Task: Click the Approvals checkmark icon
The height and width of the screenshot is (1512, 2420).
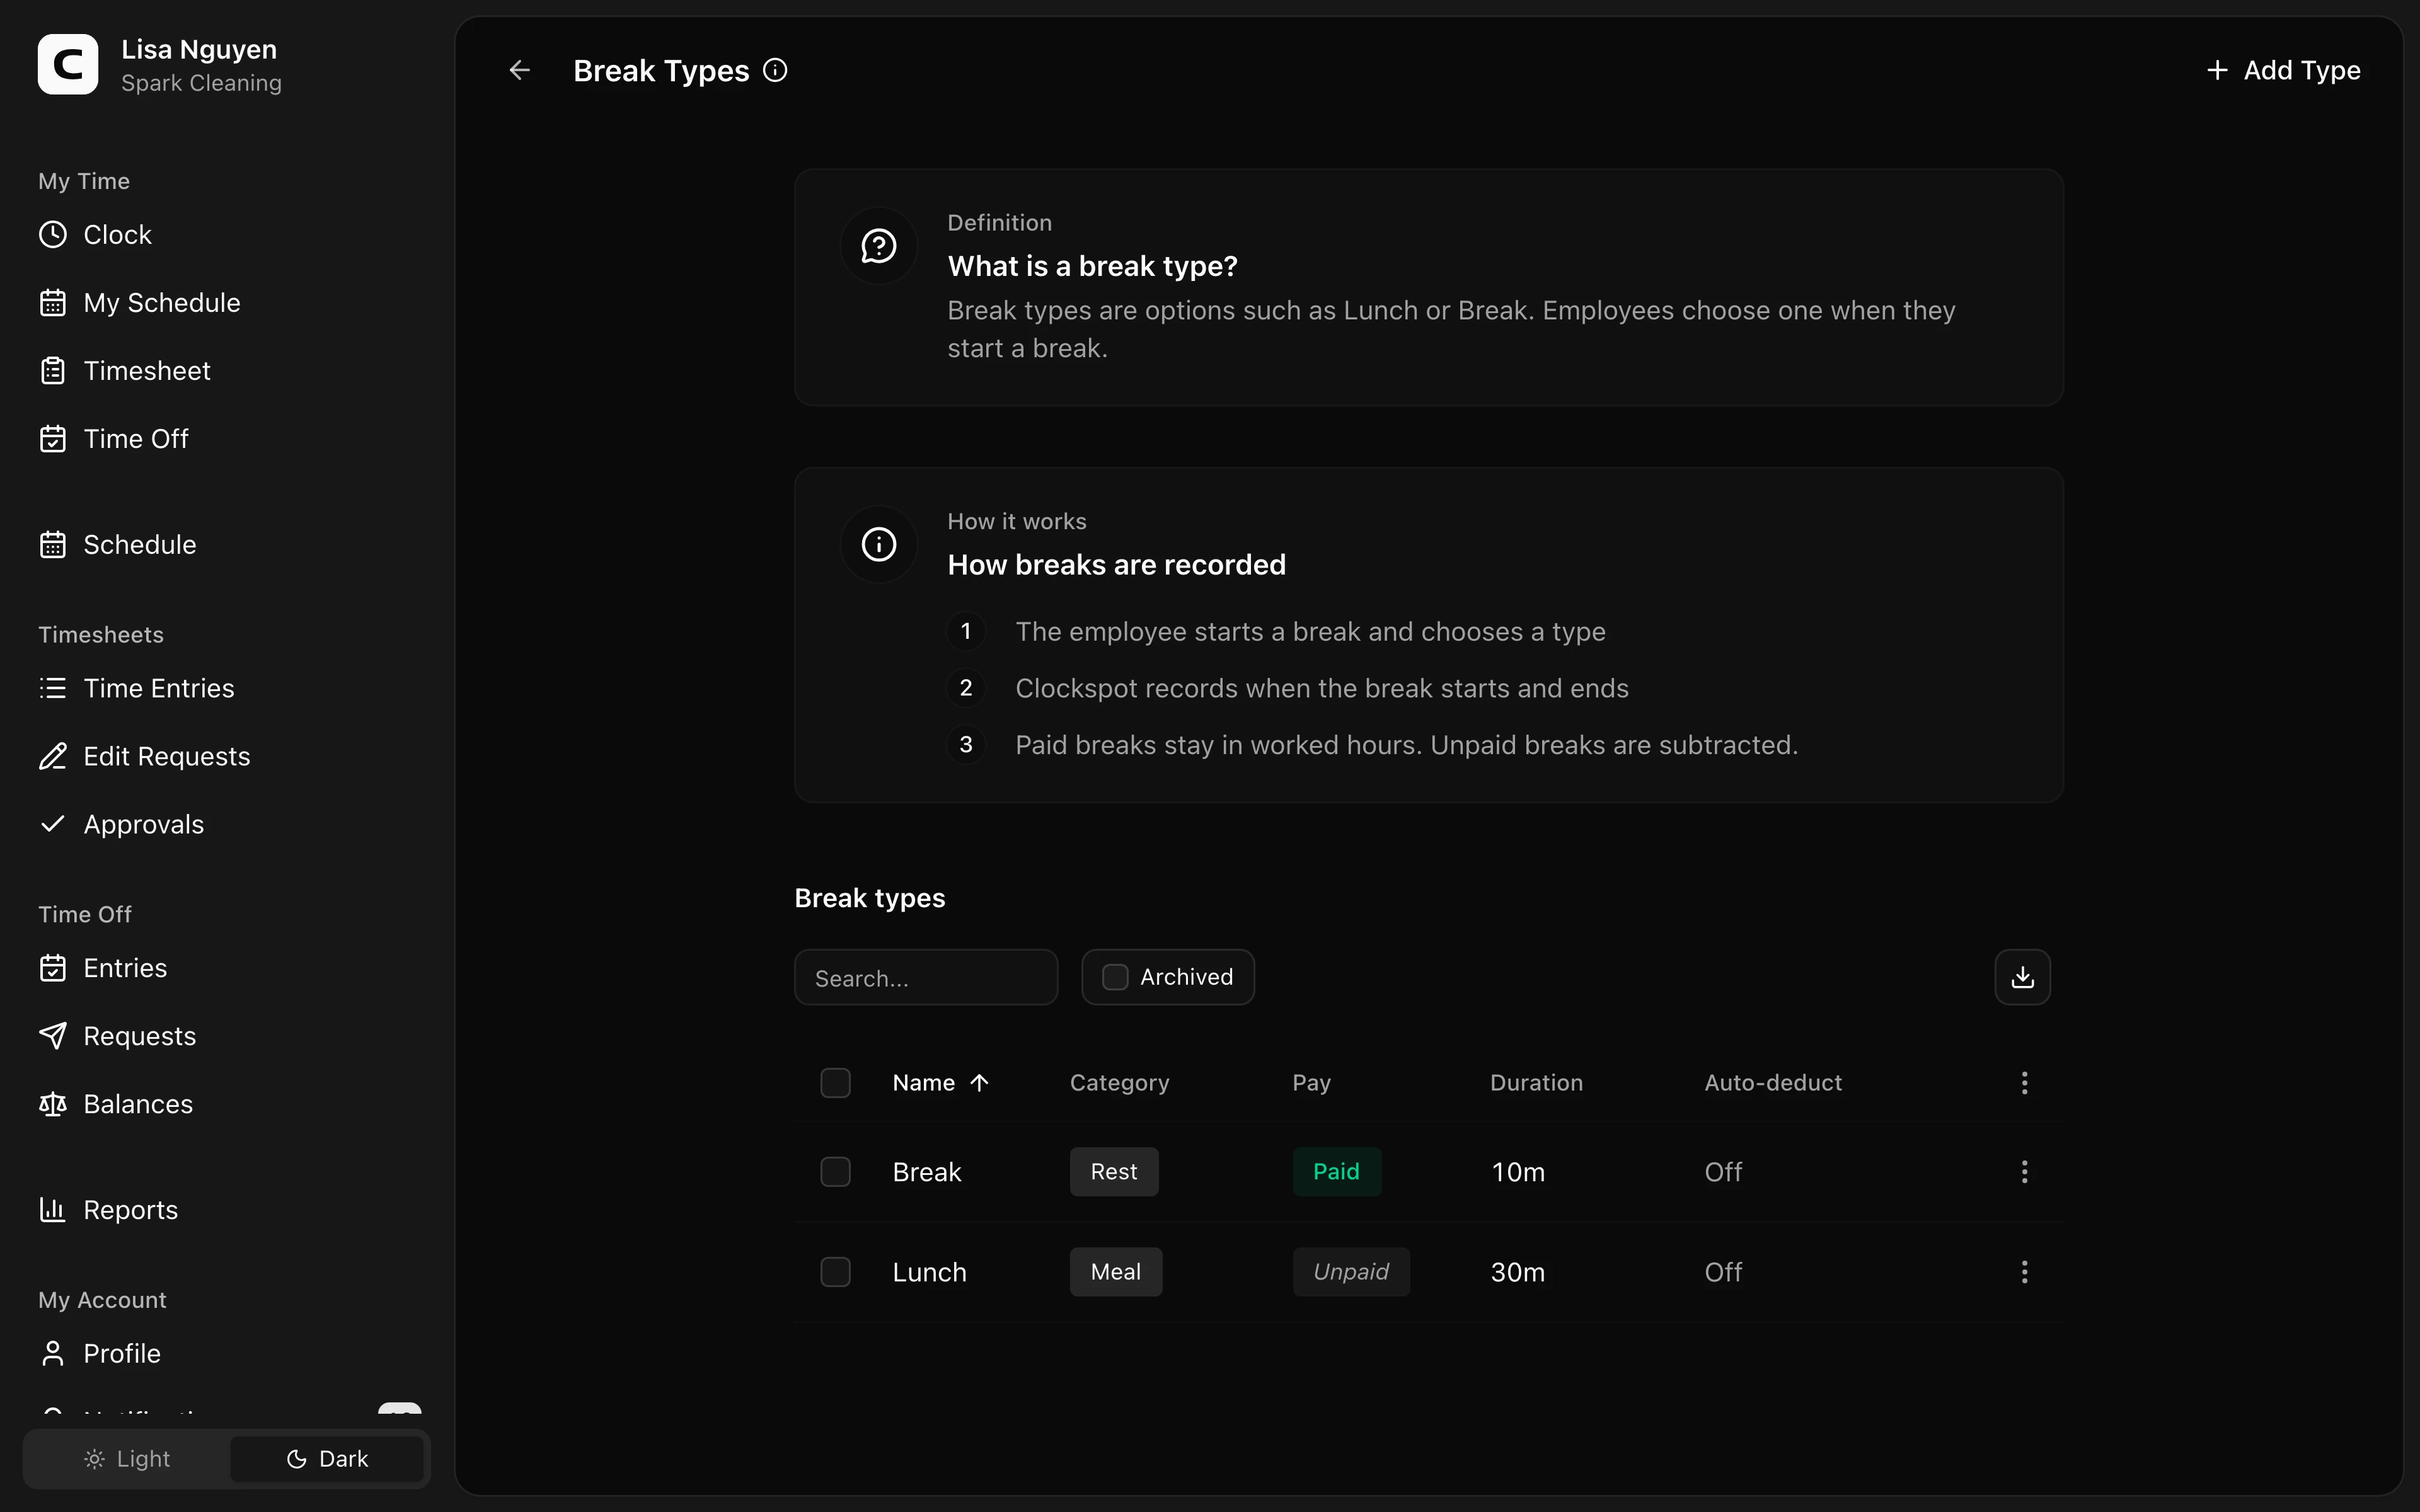Action: [53, 825]
